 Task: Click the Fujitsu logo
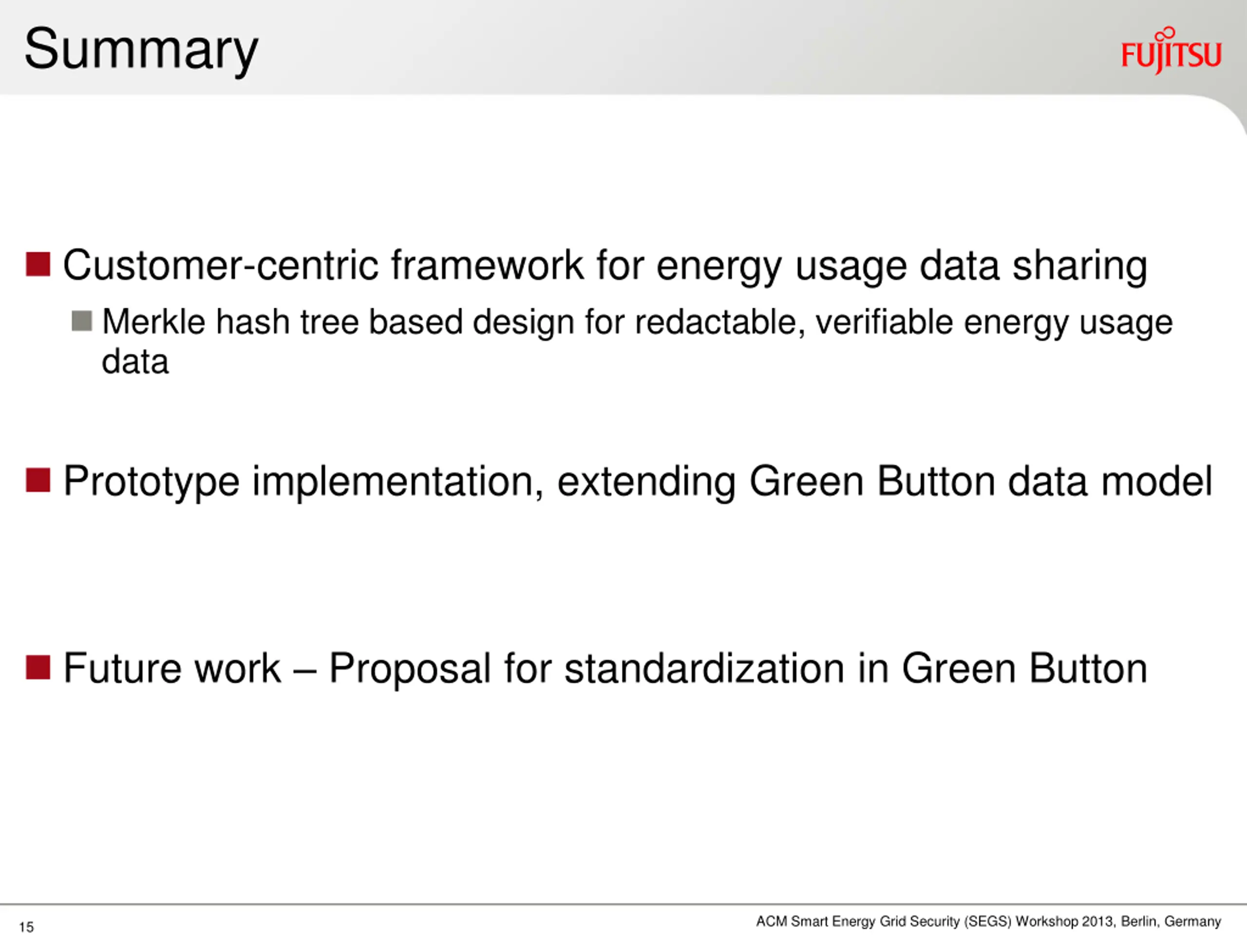click(1171, 51)
